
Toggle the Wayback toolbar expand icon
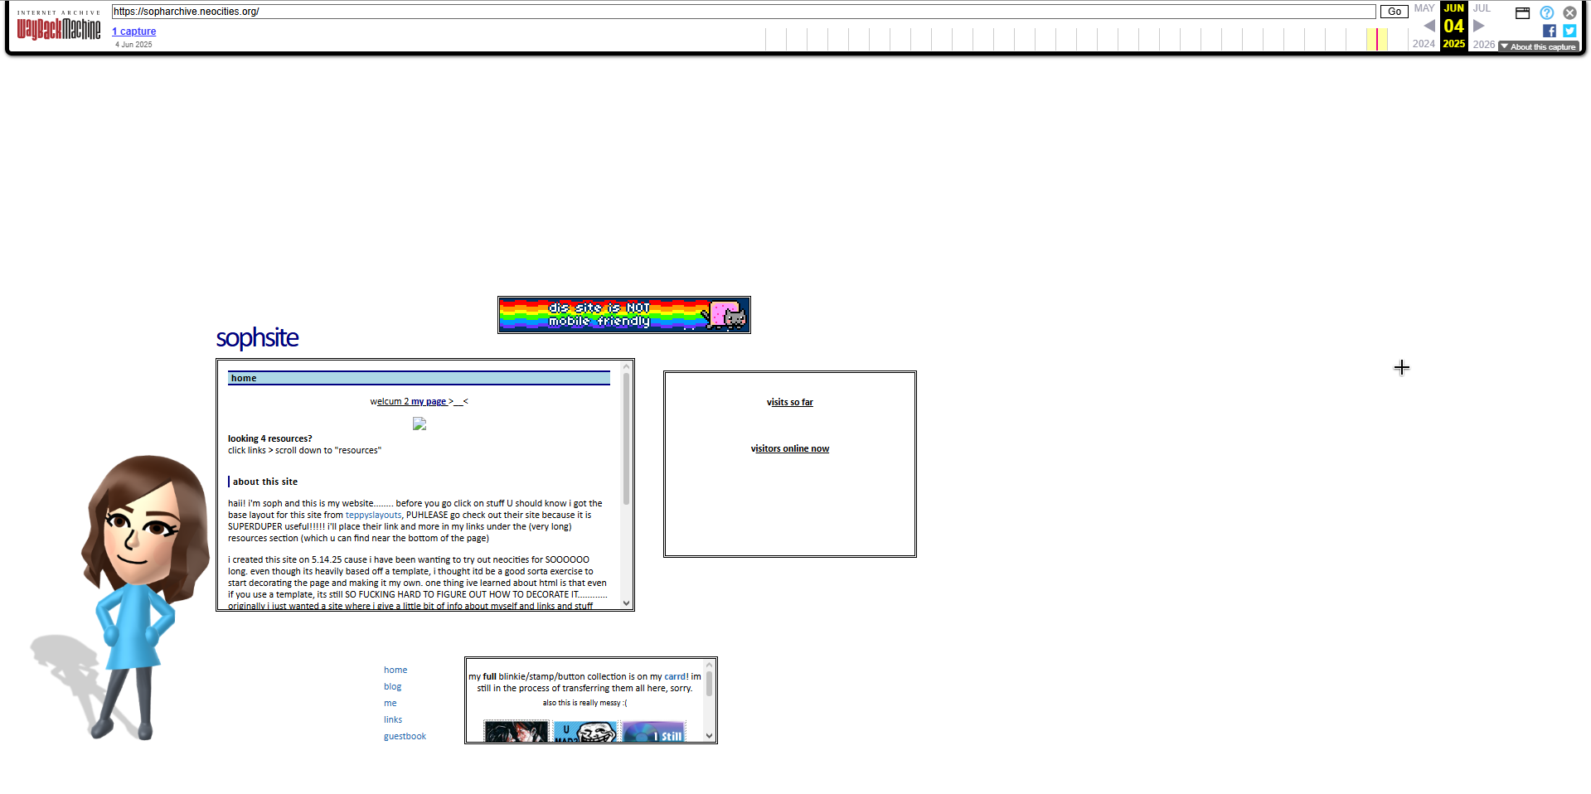click(x=1522, y=12)
